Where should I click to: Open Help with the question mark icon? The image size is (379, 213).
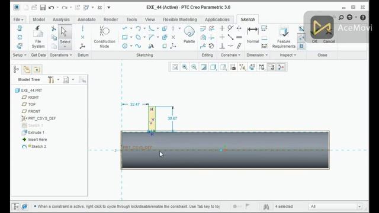click(363, 17)
